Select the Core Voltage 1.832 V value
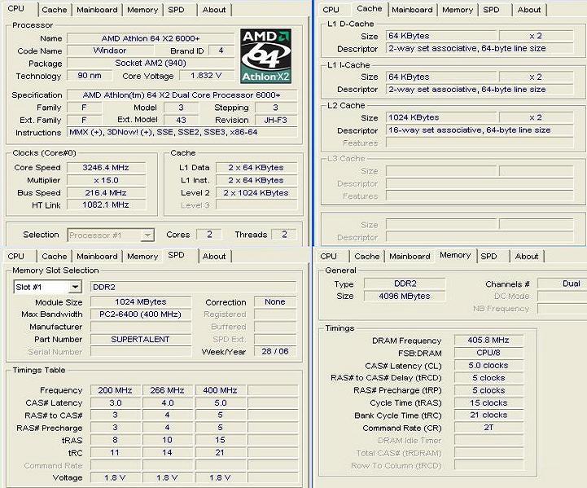587x488 pixels. 205,76
